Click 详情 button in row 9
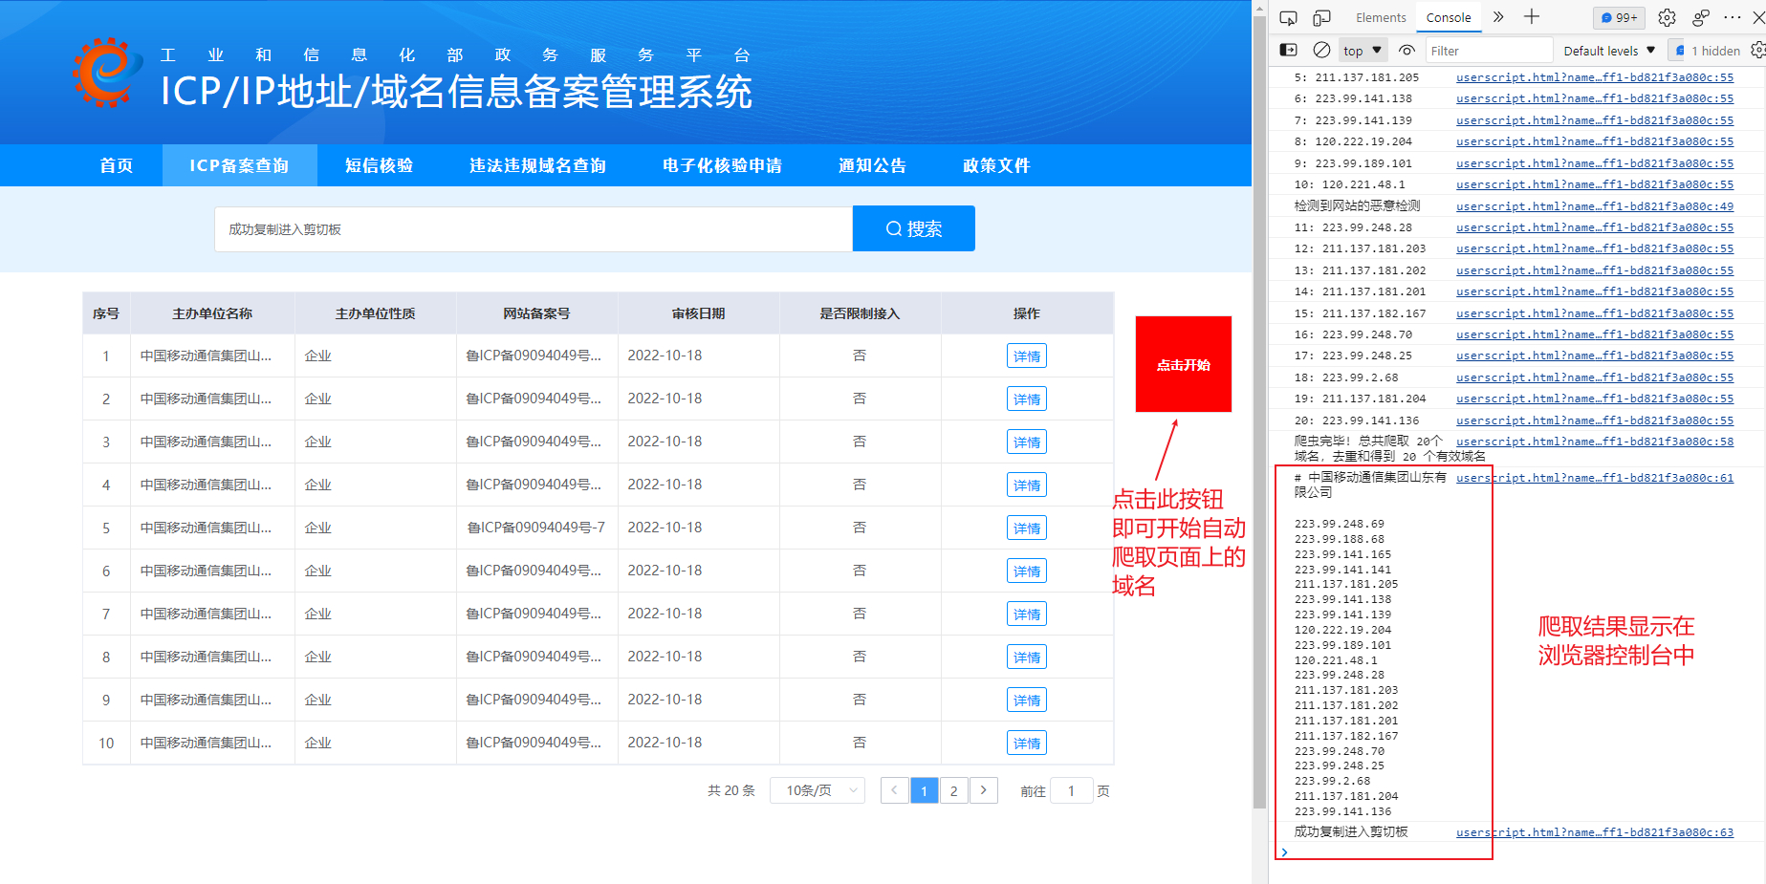 (x=1027, y=700)
